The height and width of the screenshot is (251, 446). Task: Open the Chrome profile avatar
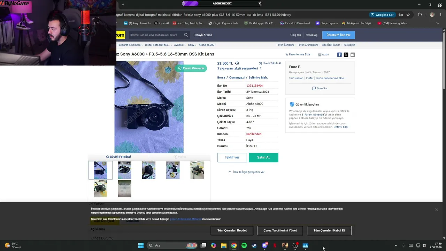432,15
